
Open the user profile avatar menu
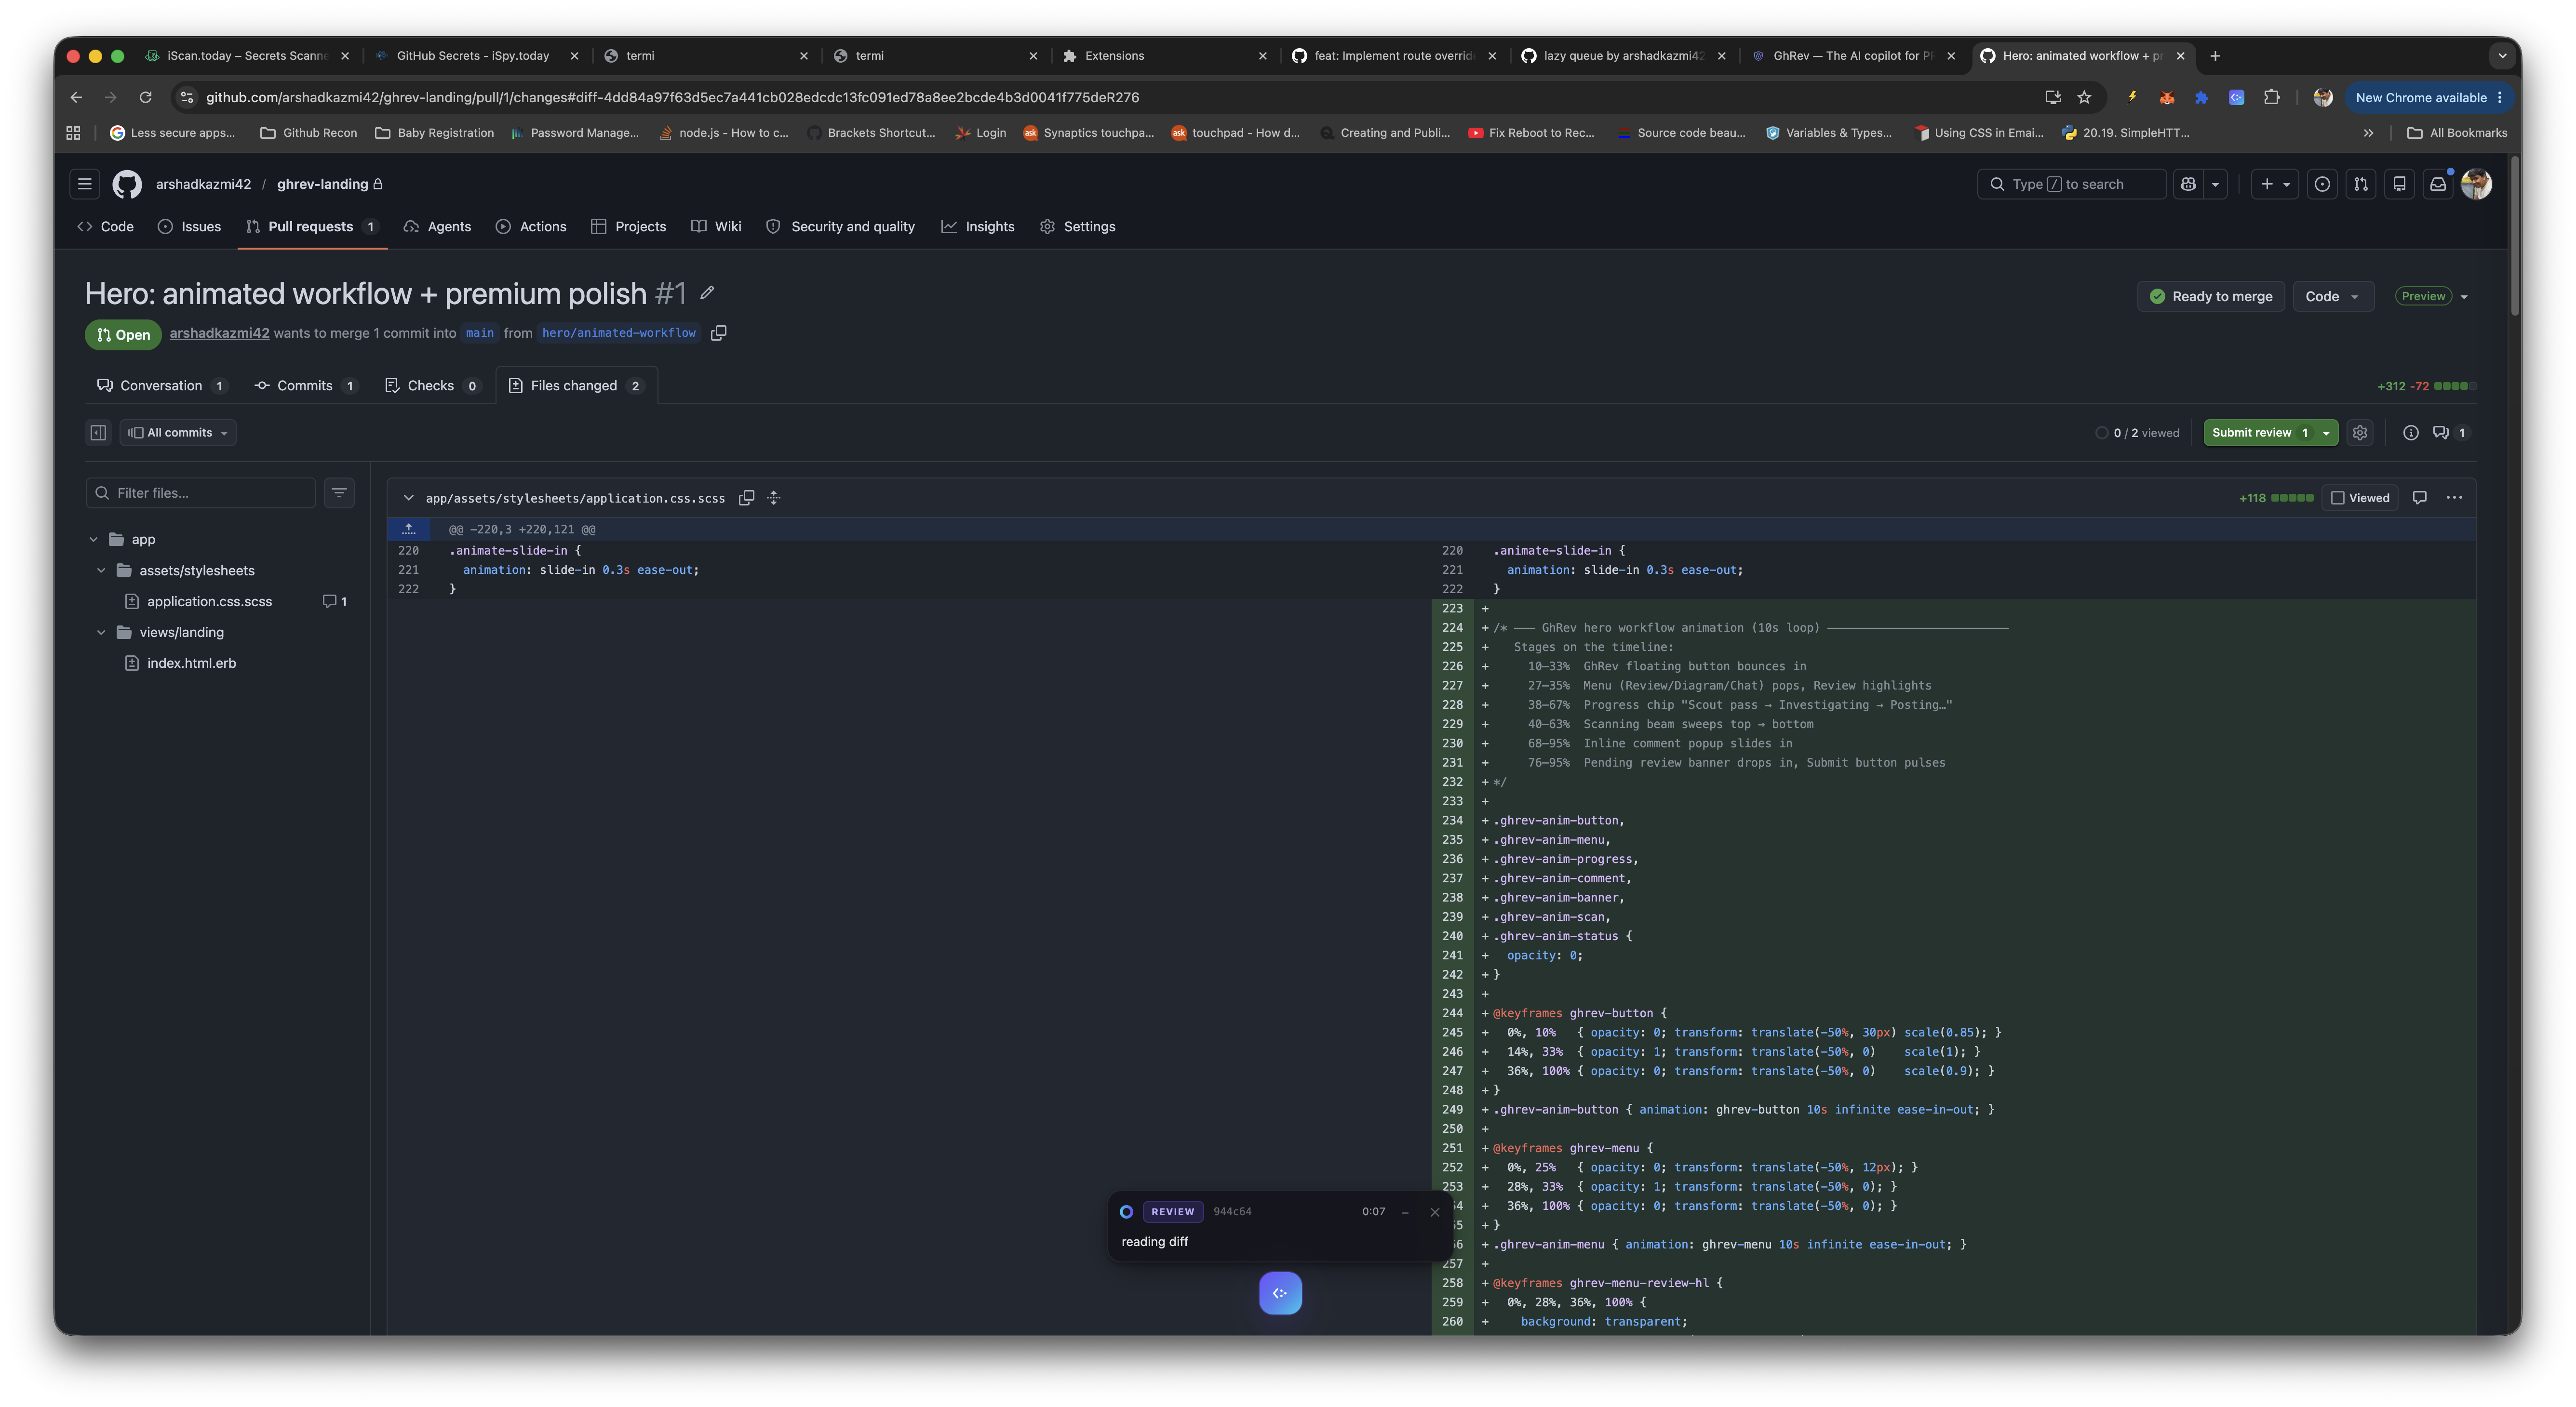(2476, 184)
